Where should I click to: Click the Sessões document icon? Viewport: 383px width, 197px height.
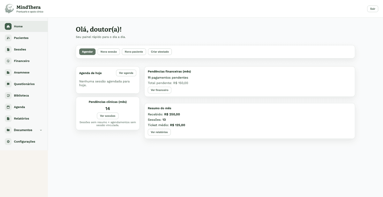(x=8, y=49)
